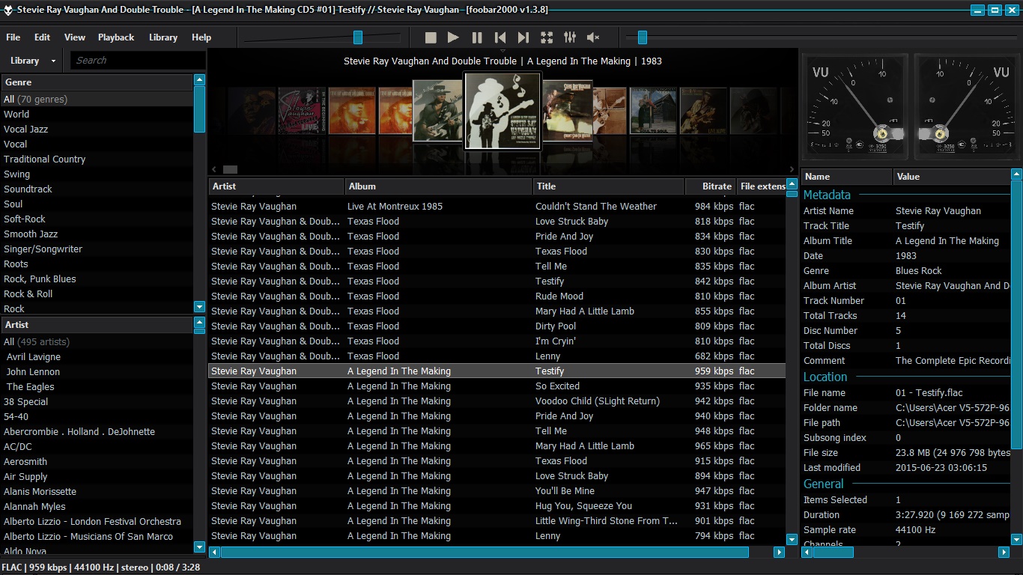Select the "You'll Be Mine" track
Image resolution: width=1023 pixels, height=575 pixels.
(497, 491)
